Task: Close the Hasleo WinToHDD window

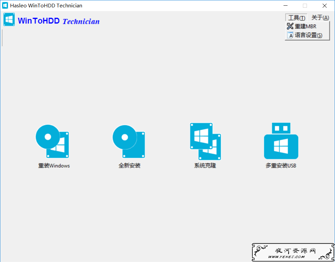Action: (325, 6)
